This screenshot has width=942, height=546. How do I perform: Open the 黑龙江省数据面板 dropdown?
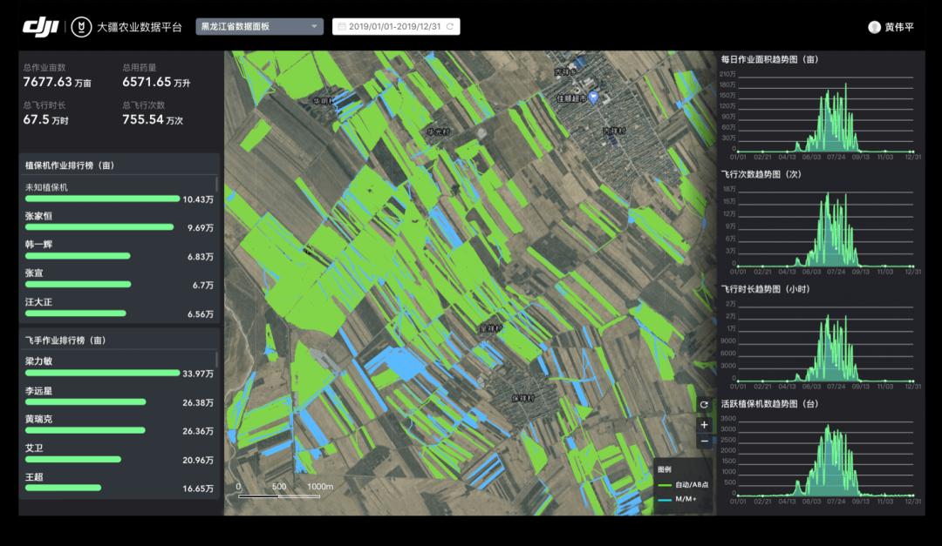[259, 26]
